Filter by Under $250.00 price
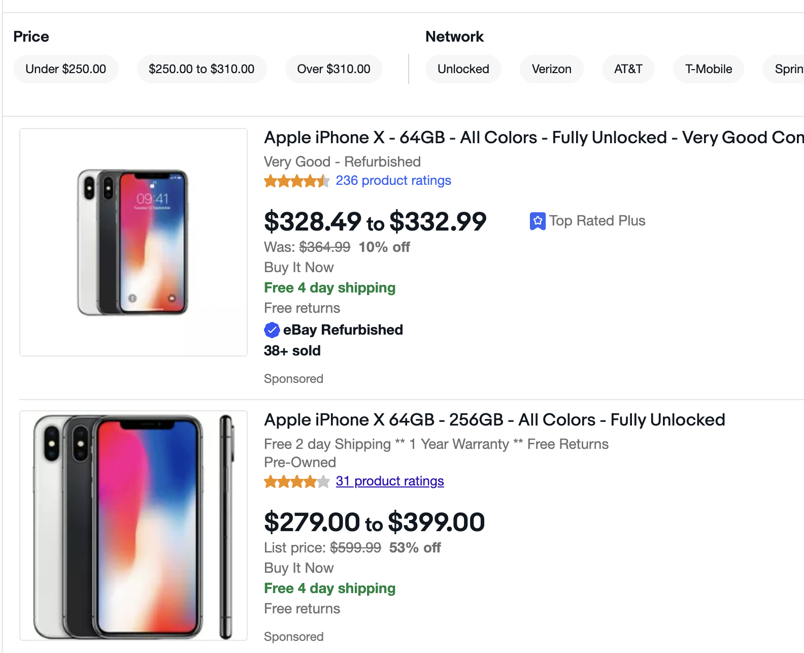Image resolution: width=804 pixels, height=653 pixels. point(66,69)
